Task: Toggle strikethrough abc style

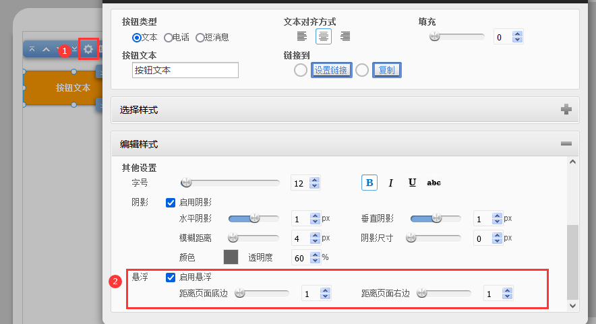Action: pos(434,183)
